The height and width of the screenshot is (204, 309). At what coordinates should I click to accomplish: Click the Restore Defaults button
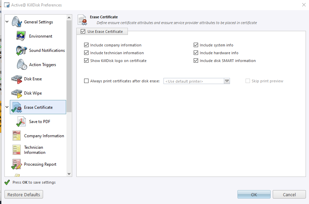pos(23,194)
